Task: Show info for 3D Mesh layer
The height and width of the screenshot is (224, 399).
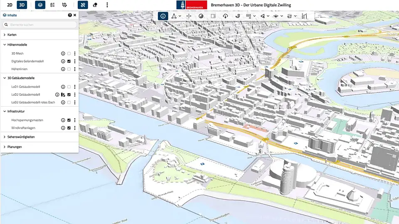Action: click(x=63, y=54)
